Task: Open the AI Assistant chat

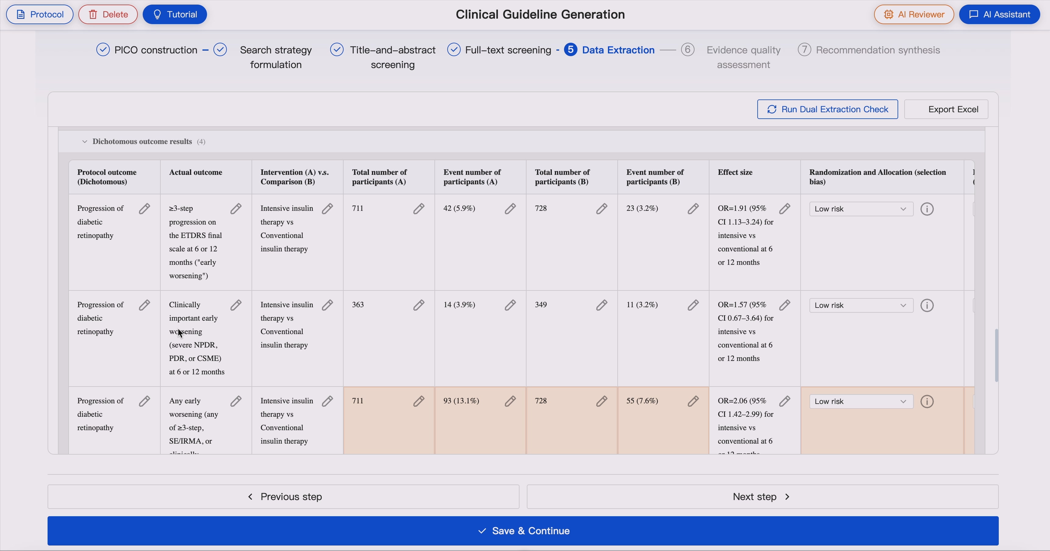Action: pos(999,14)
